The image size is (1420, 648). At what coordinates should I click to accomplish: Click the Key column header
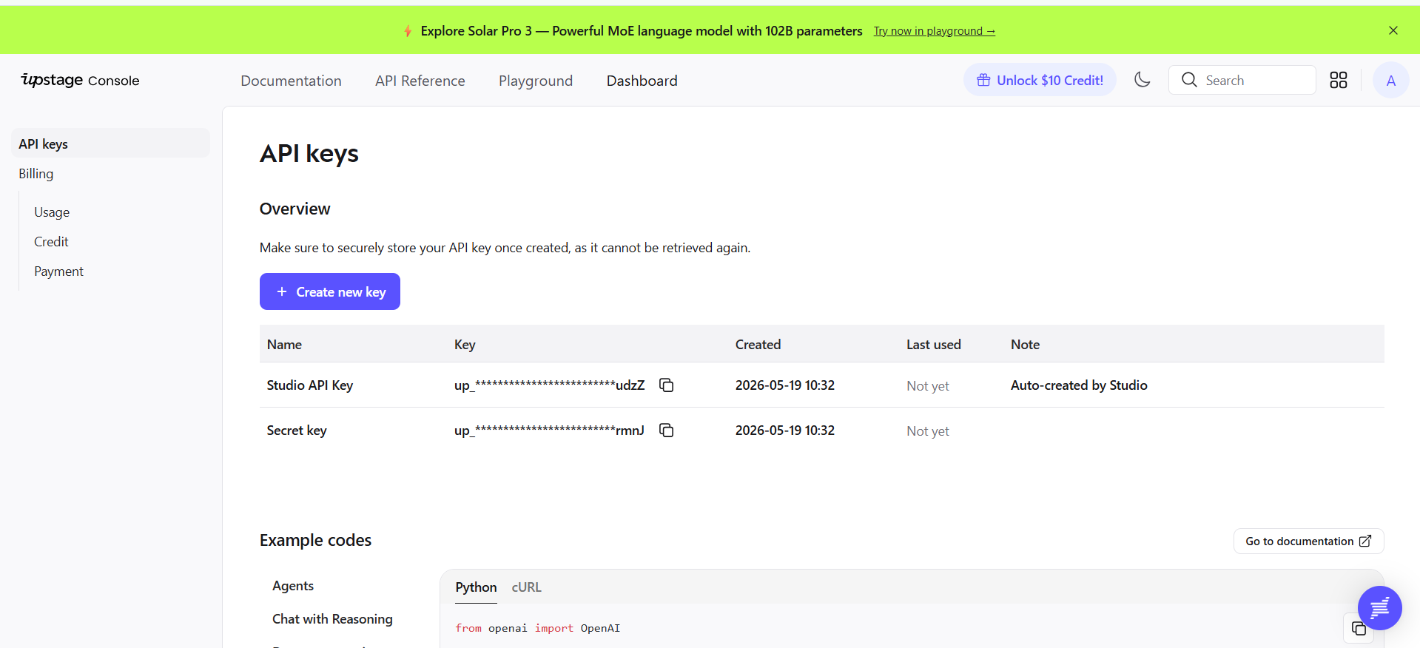click(465, 345)
